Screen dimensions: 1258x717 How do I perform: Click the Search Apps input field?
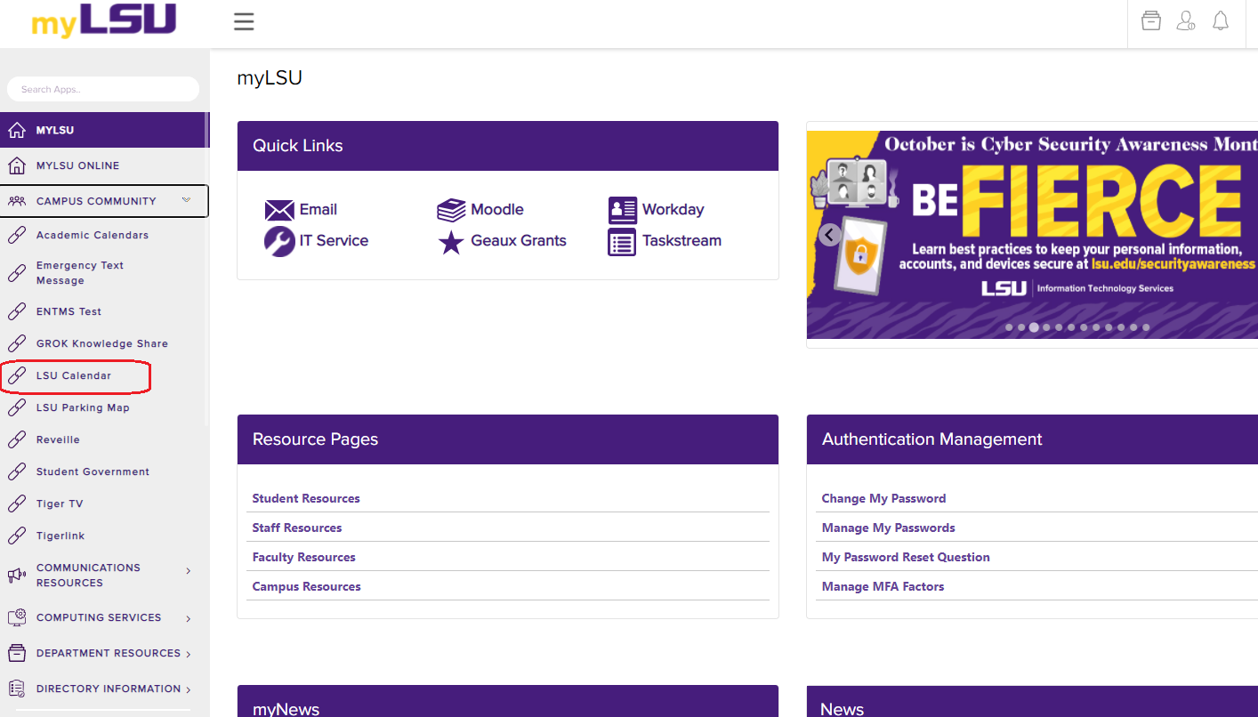click(x=103, y=89)
